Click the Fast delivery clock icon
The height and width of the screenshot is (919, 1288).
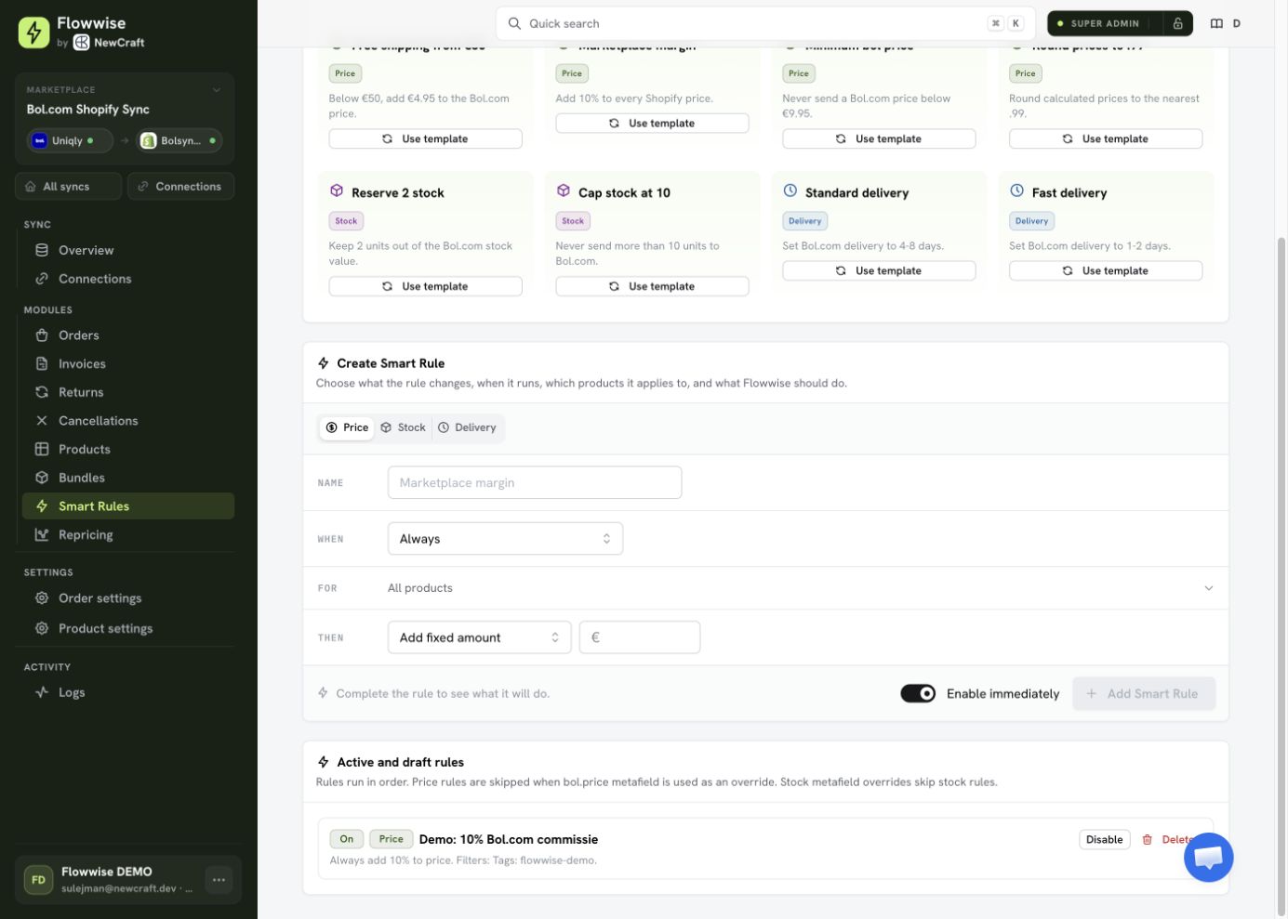click(1017, 190)
